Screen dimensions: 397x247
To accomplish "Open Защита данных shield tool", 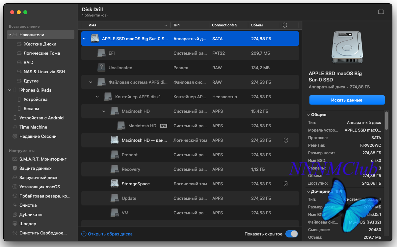I will click(35, 168).
